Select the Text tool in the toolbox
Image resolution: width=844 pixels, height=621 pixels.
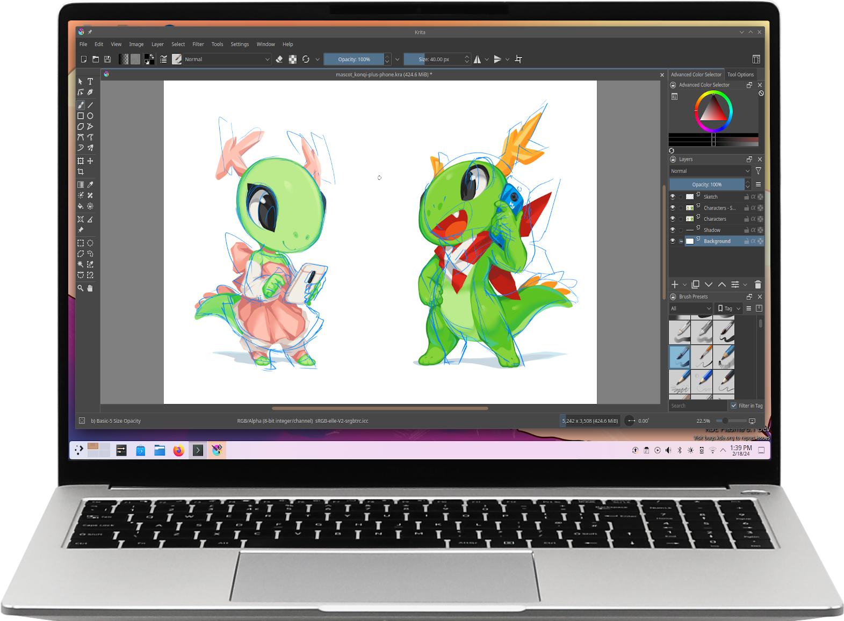[x=90, y=82]
